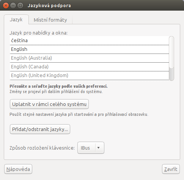
Task: Open the Místní formáty tab
Action: tap(50, 20)
